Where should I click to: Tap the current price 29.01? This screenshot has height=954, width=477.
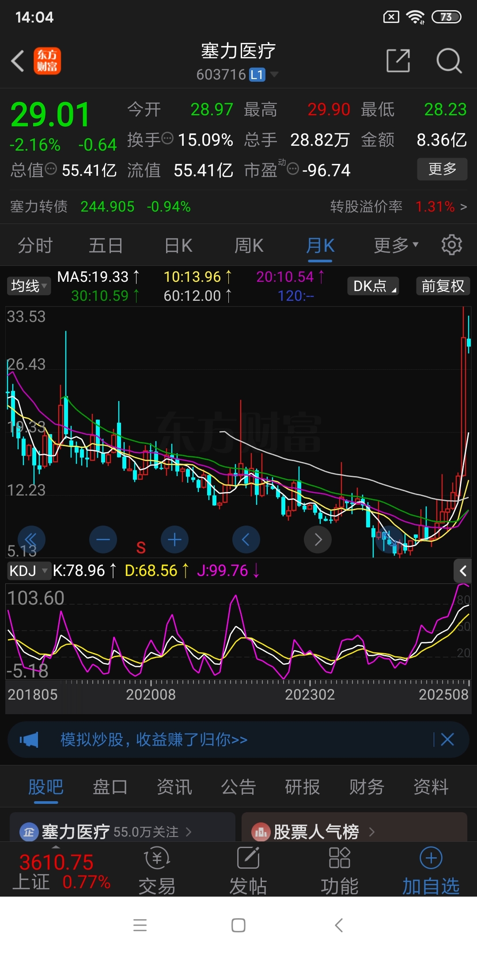[x=50, y=115]
